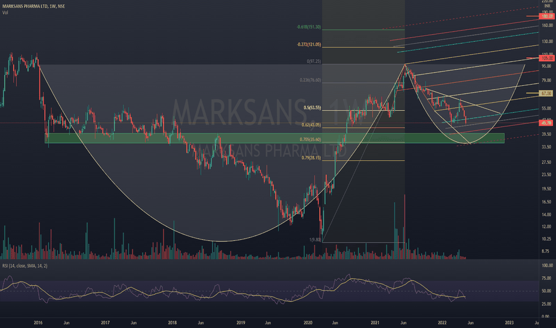This screenshot has height=328, width=556.
Task: Click 130.00 on the price axis
Action: (547, 42)
